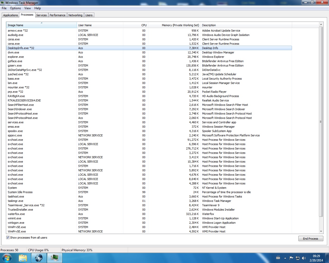
Task: Sort by the Image Name column header
Action: coord(41,25)
